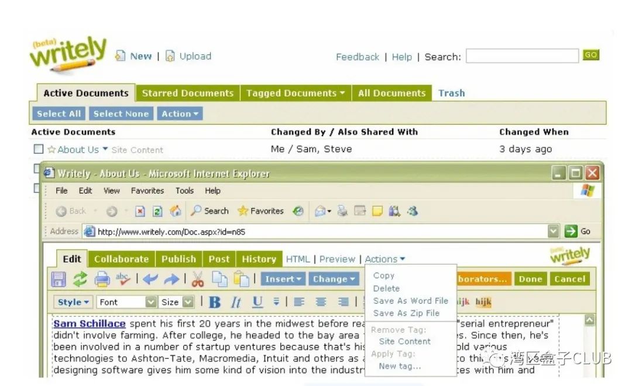Viewport: 632px width, 386px height.
Task: Click the Forward arrow in Internet Explorer
Action: pos(112,211)
